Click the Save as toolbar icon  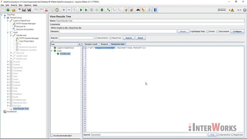pyautogui.click(x=29, y=10)
